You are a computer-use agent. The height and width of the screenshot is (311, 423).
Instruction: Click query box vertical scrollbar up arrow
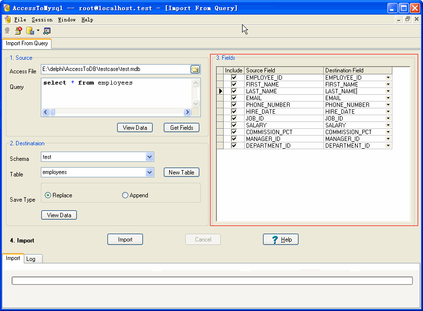(196, 83)
